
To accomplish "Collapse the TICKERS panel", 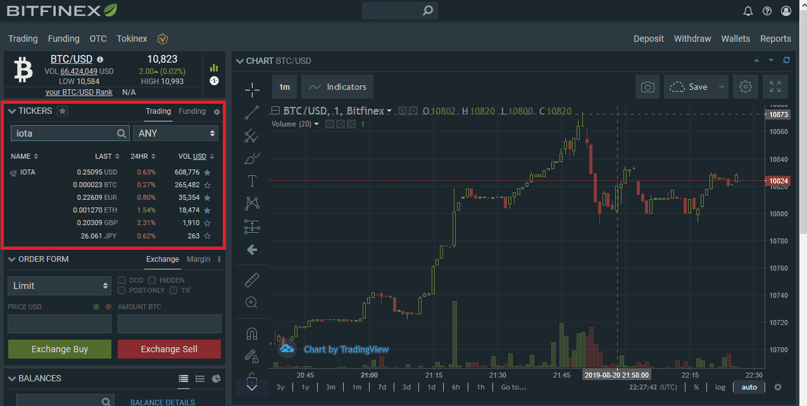I will tap(11, 111).
